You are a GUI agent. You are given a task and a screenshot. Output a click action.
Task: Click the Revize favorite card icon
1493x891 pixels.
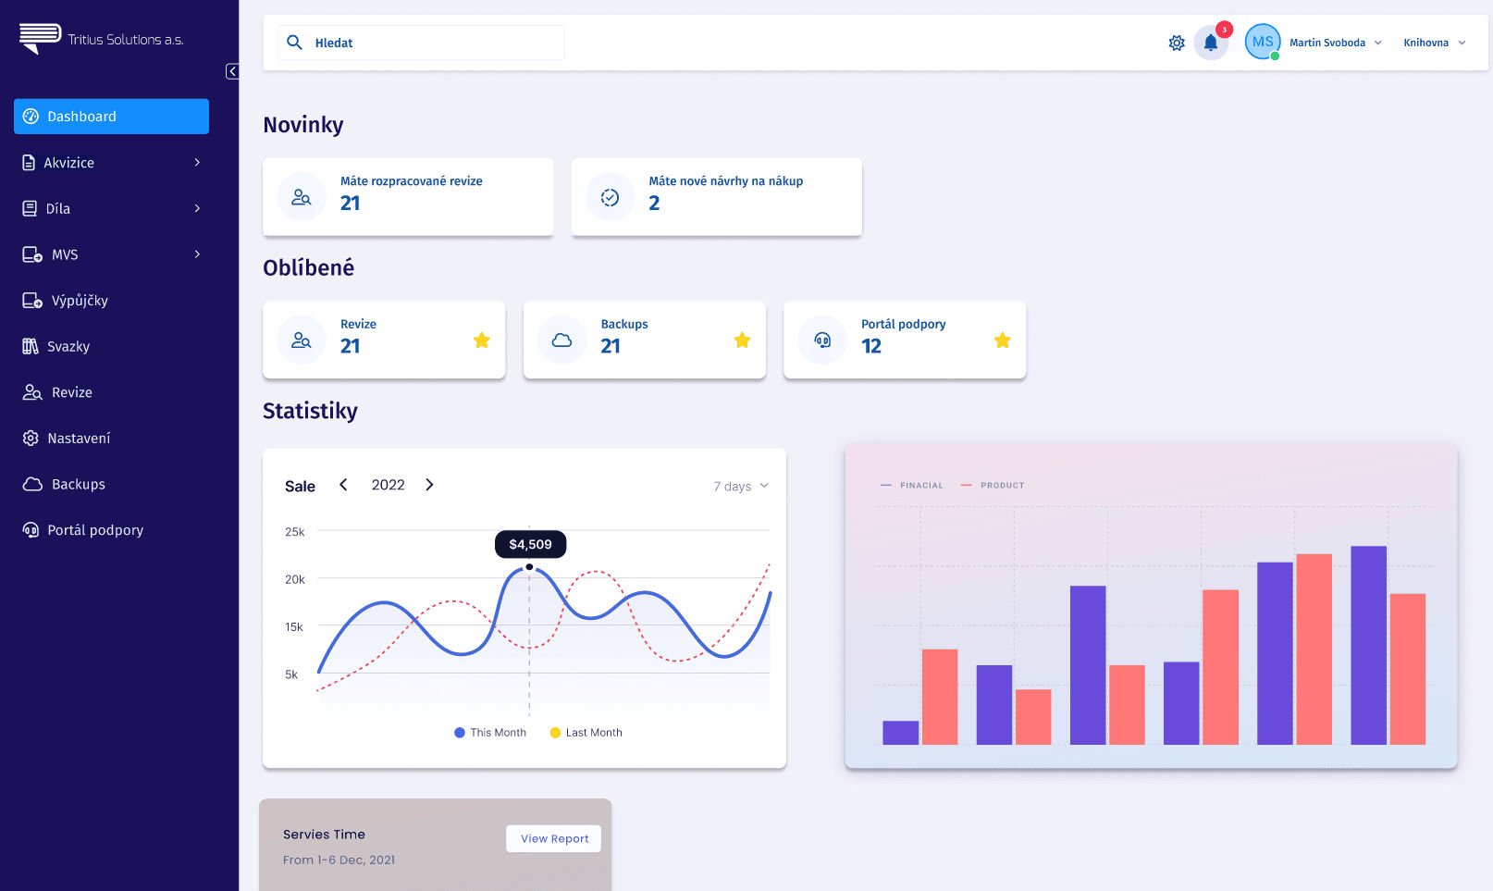[x=302, y=340]
